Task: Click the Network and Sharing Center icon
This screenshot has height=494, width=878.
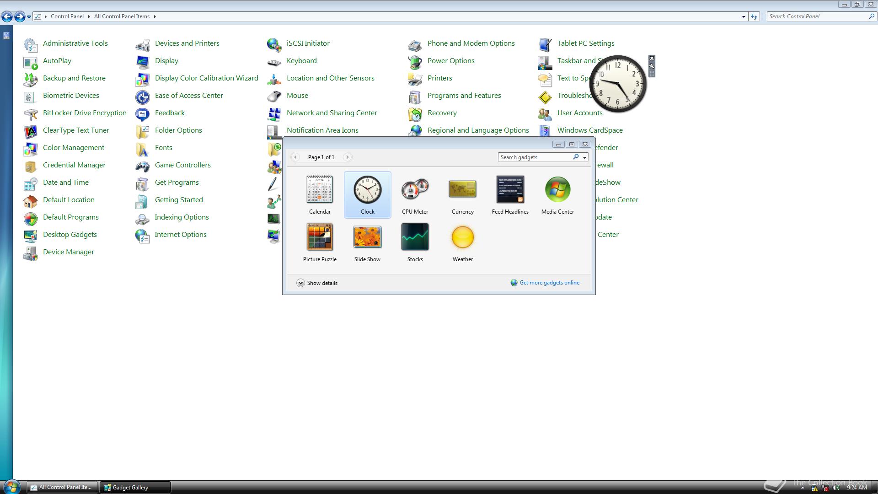Action: click(x=274, y=114)
